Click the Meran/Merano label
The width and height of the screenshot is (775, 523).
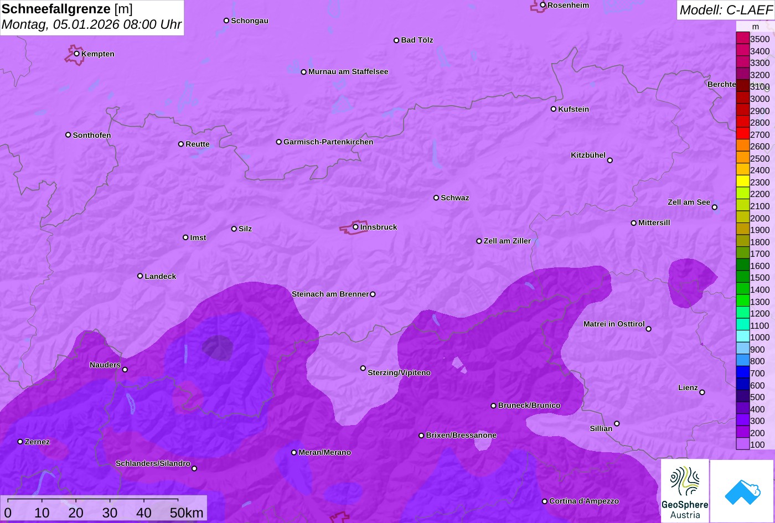click(325, 452)
